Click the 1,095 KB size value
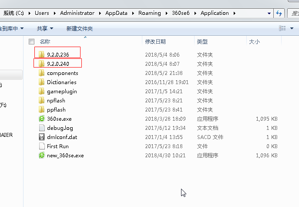 click(x=267, y=119)
